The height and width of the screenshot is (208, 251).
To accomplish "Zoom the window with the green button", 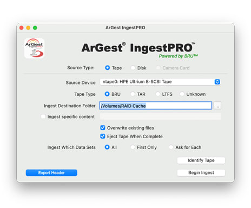I will [35, 28].
